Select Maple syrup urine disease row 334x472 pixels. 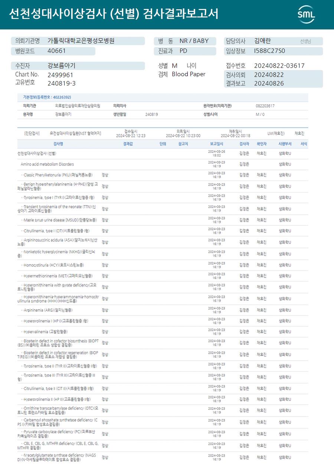point(163,220)
